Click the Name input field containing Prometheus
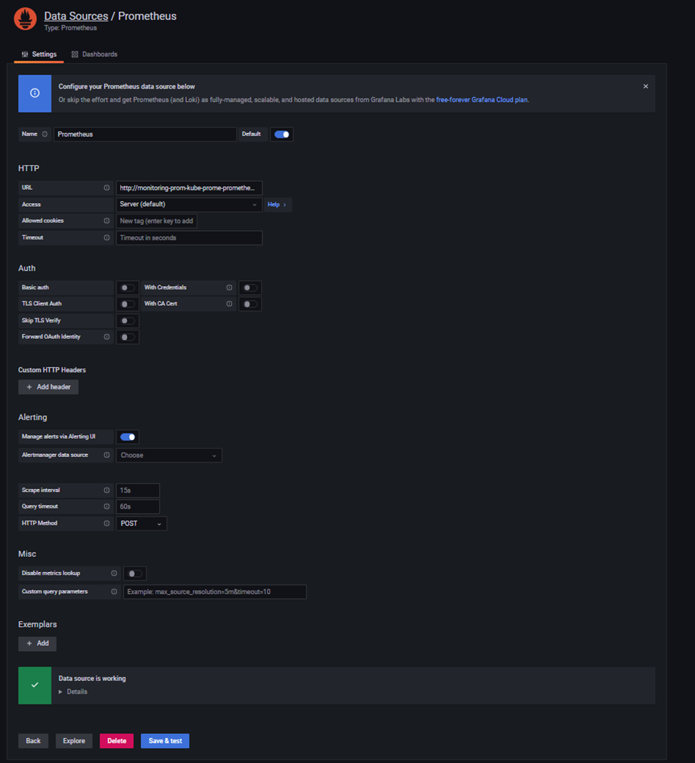This screenshot has width=695, height=763. (x=145, y=134)
